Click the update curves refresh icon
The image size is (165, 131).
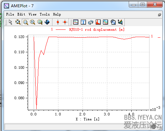91,22
